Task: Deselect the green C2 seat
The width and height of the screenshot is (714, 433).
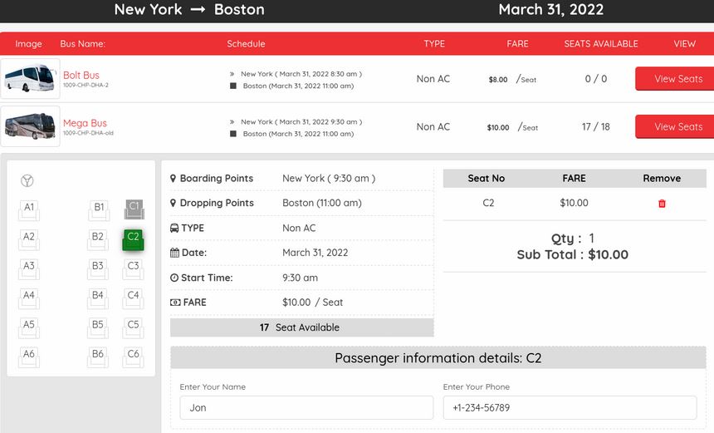Action: tap(133, 239)
